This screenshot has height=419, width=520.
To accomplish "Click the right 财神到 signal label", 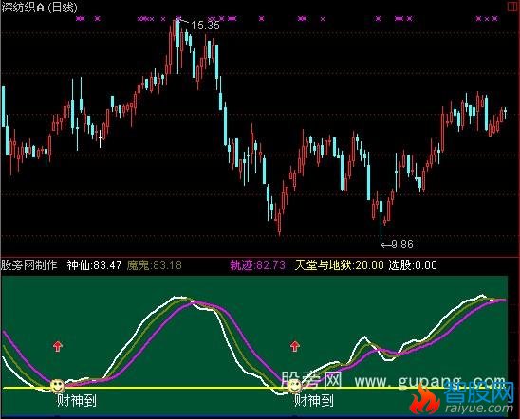I will click(314, 400).
